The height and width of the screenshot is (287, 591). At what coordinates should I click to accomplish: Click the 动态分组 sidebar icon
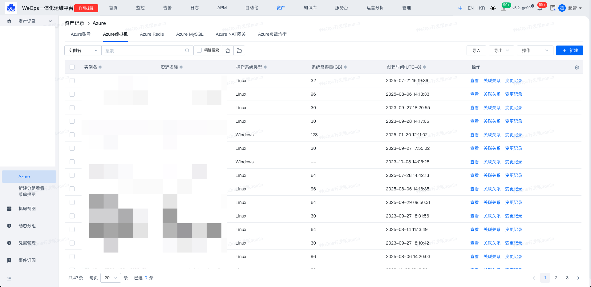(9, 226)
